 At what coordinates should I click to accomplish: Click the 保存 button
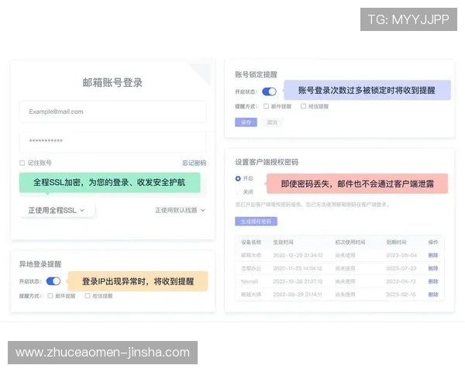click(246, 122)
